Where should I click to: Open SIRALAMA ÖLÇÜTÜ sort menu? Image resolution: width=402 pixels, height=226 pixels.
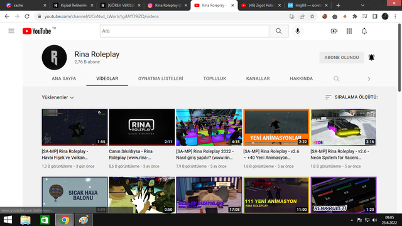coord(352,97)
